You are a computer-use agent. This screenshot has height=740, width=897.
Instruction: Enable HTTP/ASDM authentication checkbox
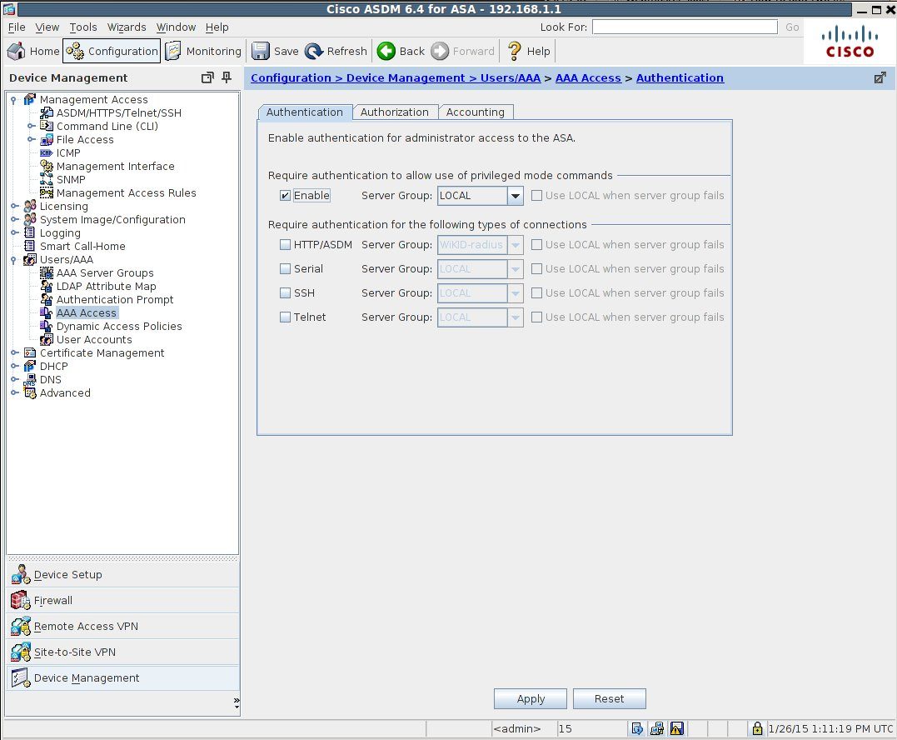(286, 245)
